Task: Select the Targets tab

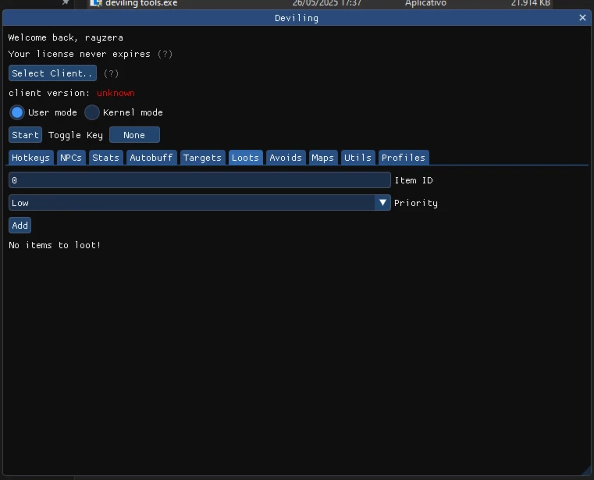Action: tap(202, 158)
